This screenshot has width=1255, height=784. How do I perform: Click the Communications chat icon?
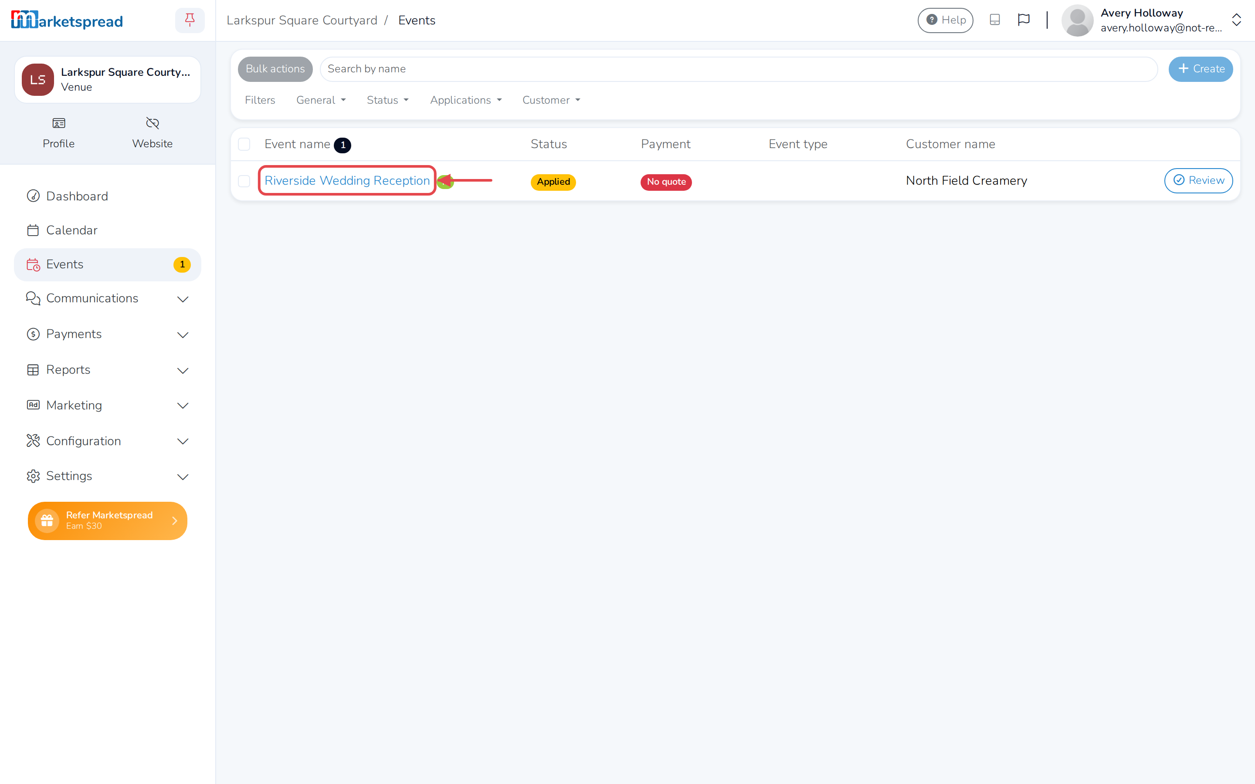click(x=33, y=298)
